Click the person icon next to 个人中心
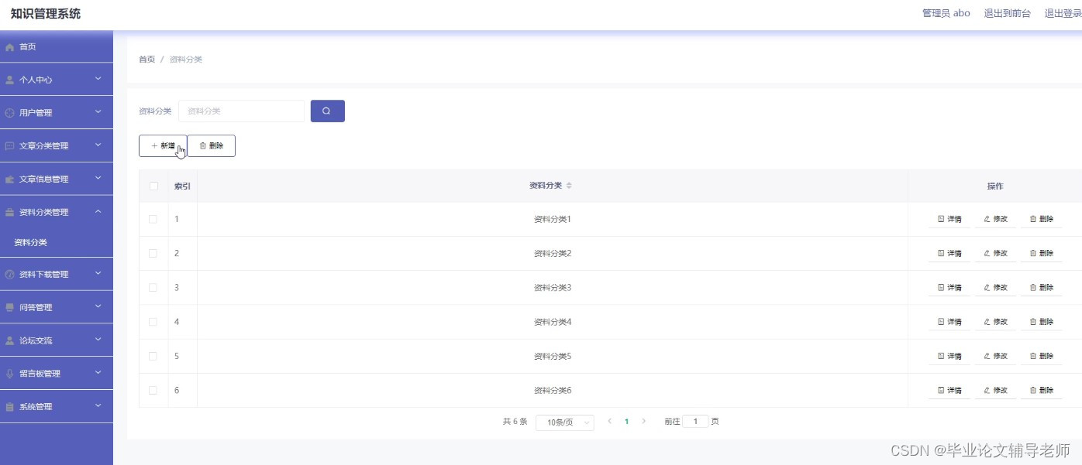The image size is (1082, 465). 9,80
